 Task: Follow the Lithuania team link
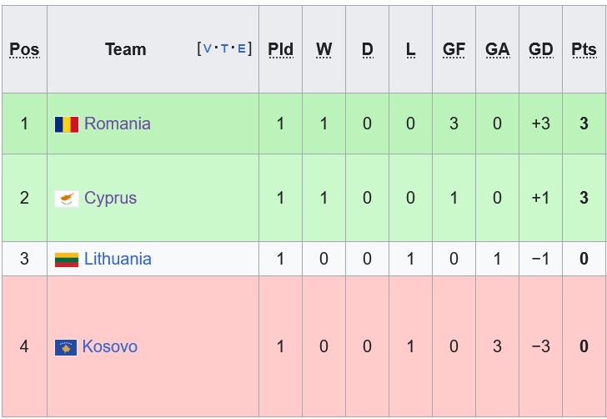point(118,259)
